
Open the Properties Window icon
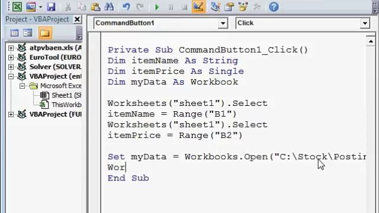(x=229, y=7)
